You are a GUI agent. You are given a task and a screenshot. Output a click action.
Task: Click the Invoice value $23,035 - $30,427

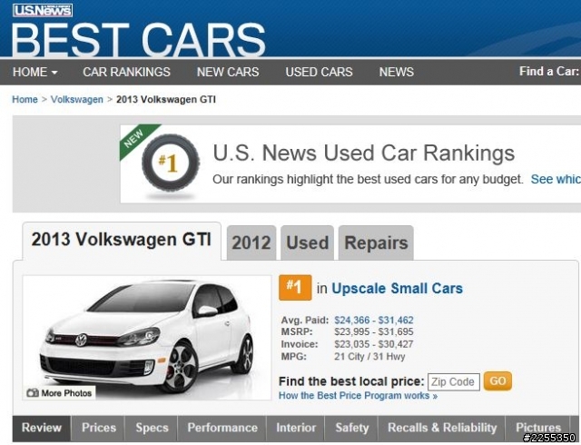tap(374, 344)
